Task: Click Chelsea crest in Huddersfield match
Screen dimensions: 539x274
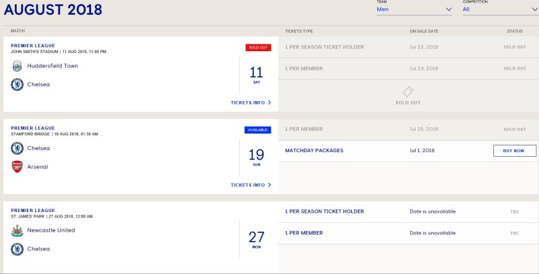Action: click(18, 84)
